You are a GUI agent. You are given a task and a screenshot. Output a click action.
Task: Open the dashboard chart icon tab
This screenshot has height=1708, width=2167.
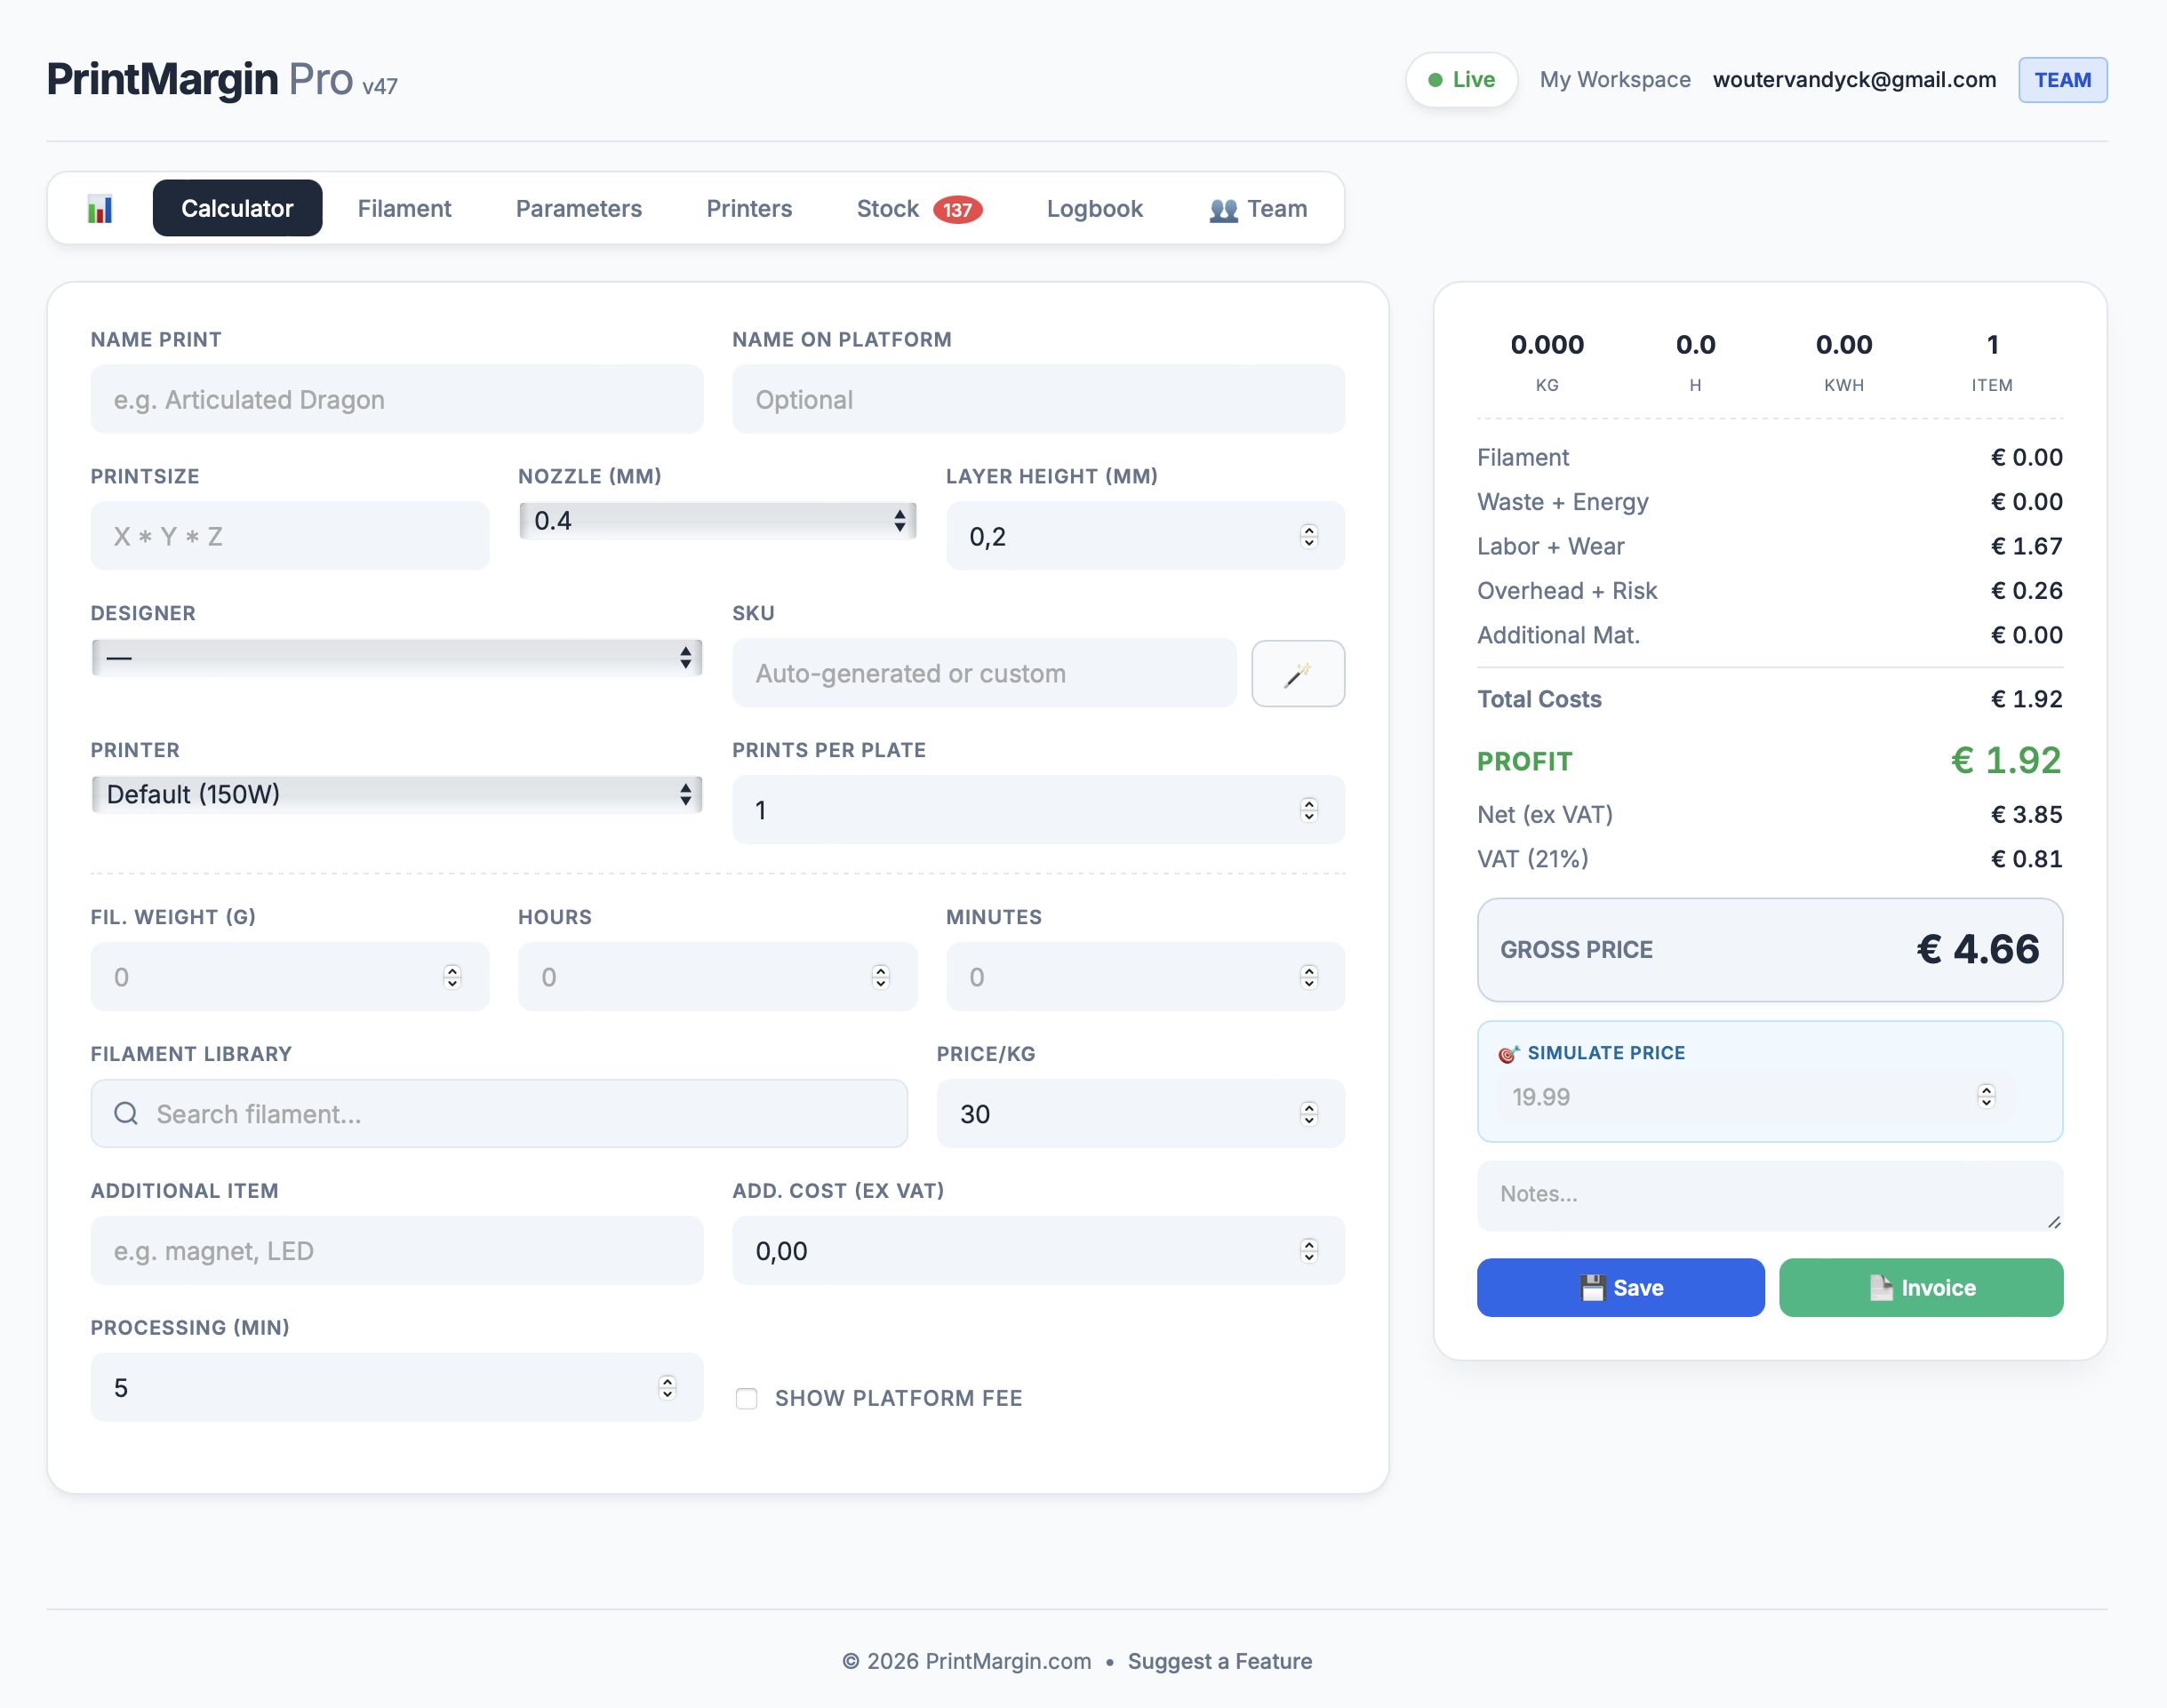point(100,208)
